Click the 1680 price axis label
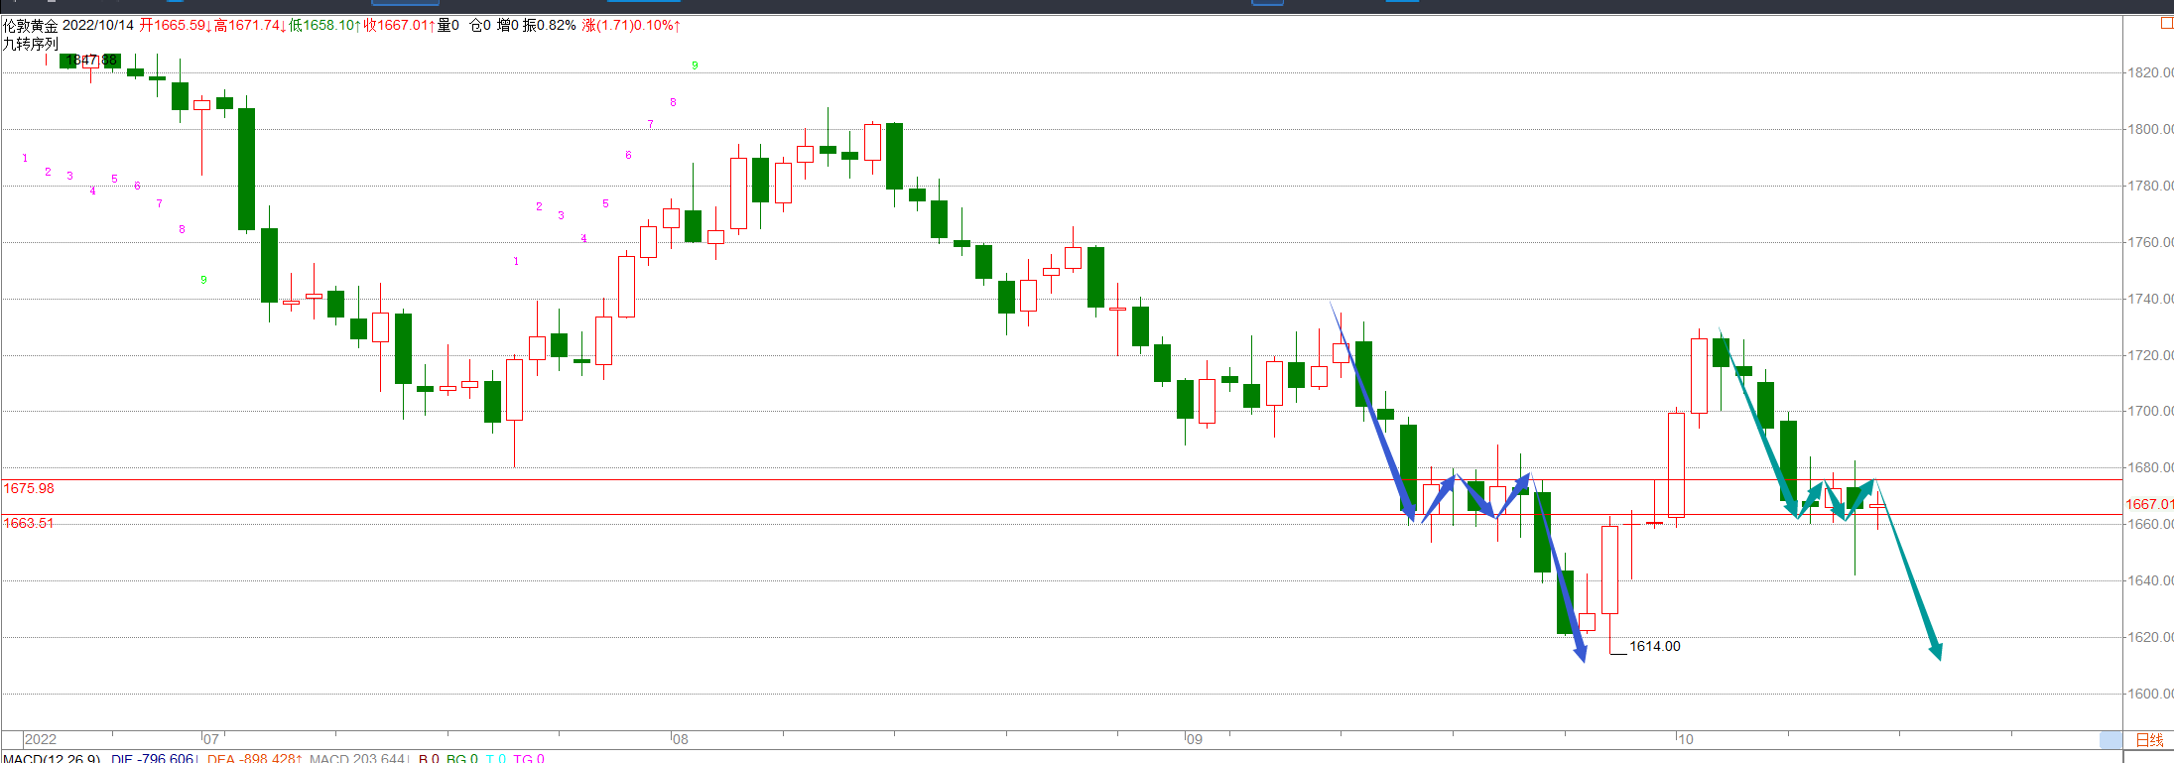 tap(2150, 467)
